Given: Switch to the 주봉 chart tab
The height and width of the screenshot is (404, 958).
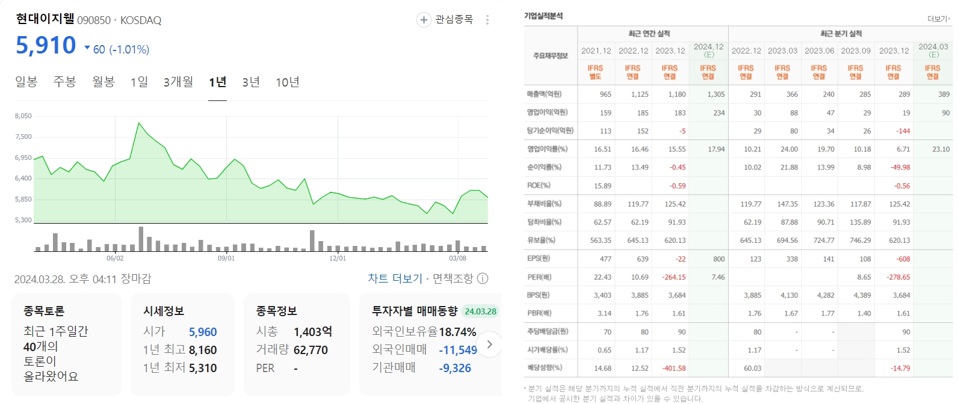Looking at the screenshot, I should coord(64,82).
